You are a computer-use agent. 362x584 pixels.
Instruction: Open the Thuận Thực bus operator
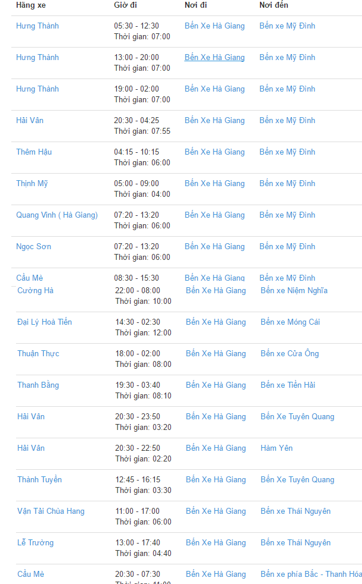click(x=38, y=354)
